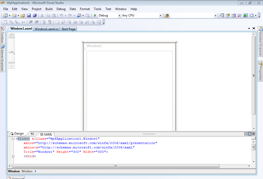The width and height of the screenshot is (263, 179).
Task: Switch to horizontal split view
Action: pos(250,134)
